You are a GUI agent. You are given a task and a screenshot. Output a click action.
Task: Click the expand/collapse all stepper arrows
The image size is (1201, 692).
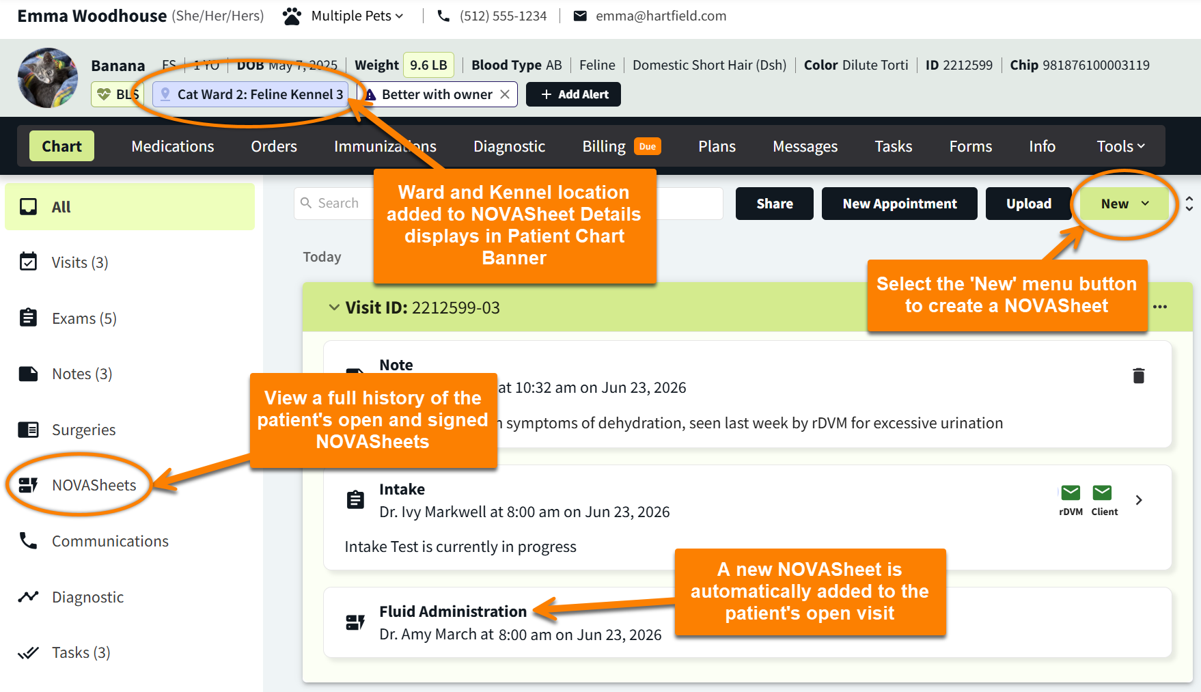(x=1189, y=204)
